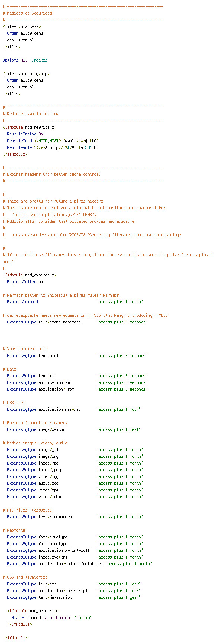Click the RewriteRule http://%1/$1 line

pos(53,147)
